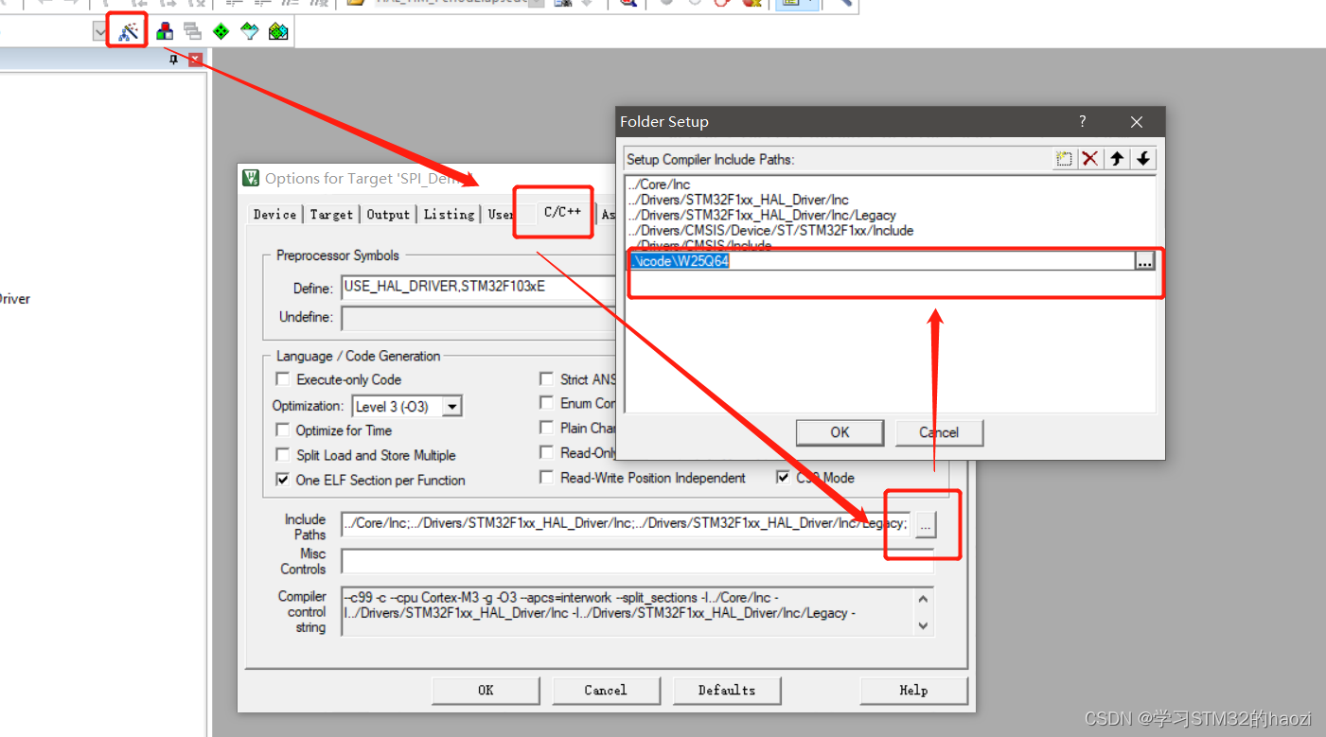Switch to the Listing tab
Viewport: 1326px width, 737px height.
(x=449, y=214)
